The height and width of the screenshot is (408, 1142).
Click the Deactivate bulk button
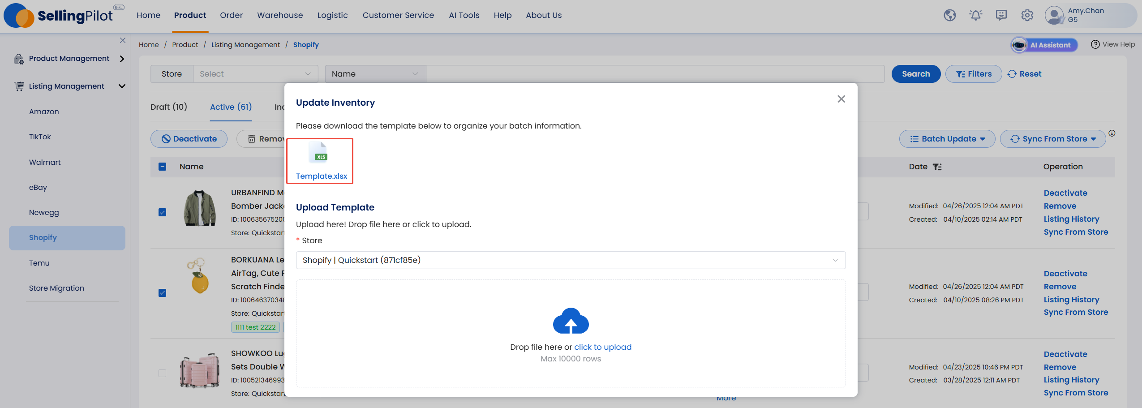(189, 139)
